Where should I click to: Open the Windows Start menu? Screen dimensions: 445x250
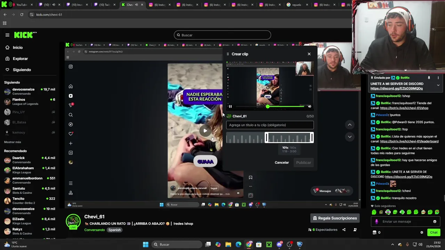146,244
